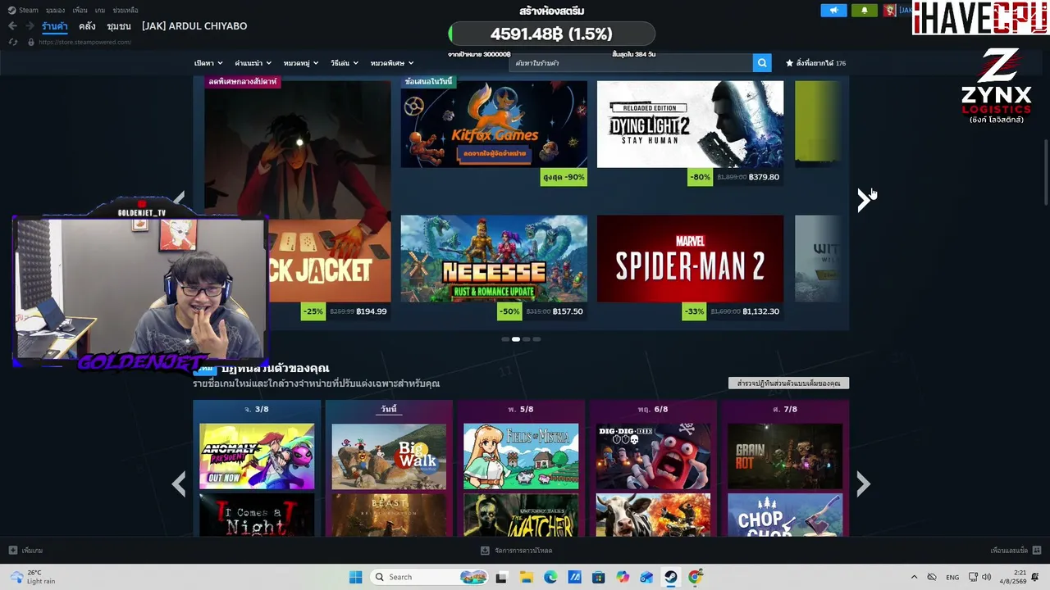Open the wishlist star link

click(815, 63)
